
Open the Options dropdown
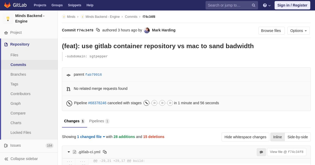(298, 31)
